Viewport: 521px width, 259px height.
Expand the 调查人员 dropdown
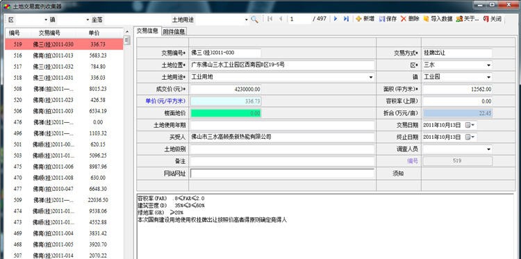click(489, 149)
